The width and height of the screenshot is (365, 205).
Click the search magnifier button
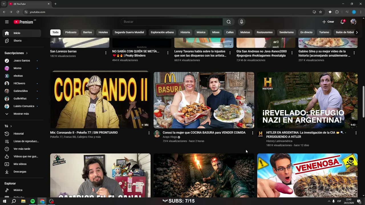[229, 22]
